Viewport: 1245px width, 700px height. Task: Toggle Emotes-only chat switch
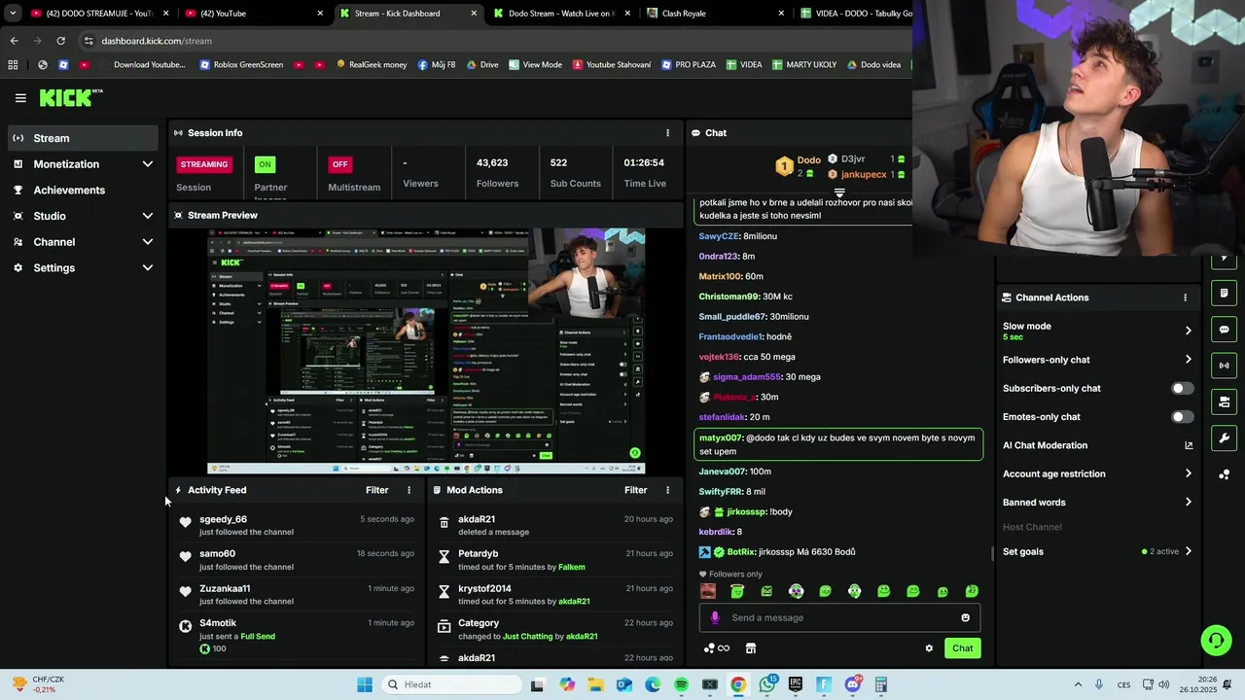tap(1182, 417)
